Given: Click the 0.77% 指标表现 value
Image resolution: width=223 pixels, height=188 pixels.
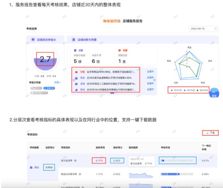Looking at the screenshot, I should (x=99, y=161).
